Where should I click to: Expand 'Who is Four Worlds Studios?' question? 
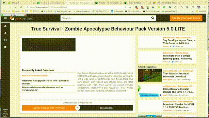tap(35, 76)
